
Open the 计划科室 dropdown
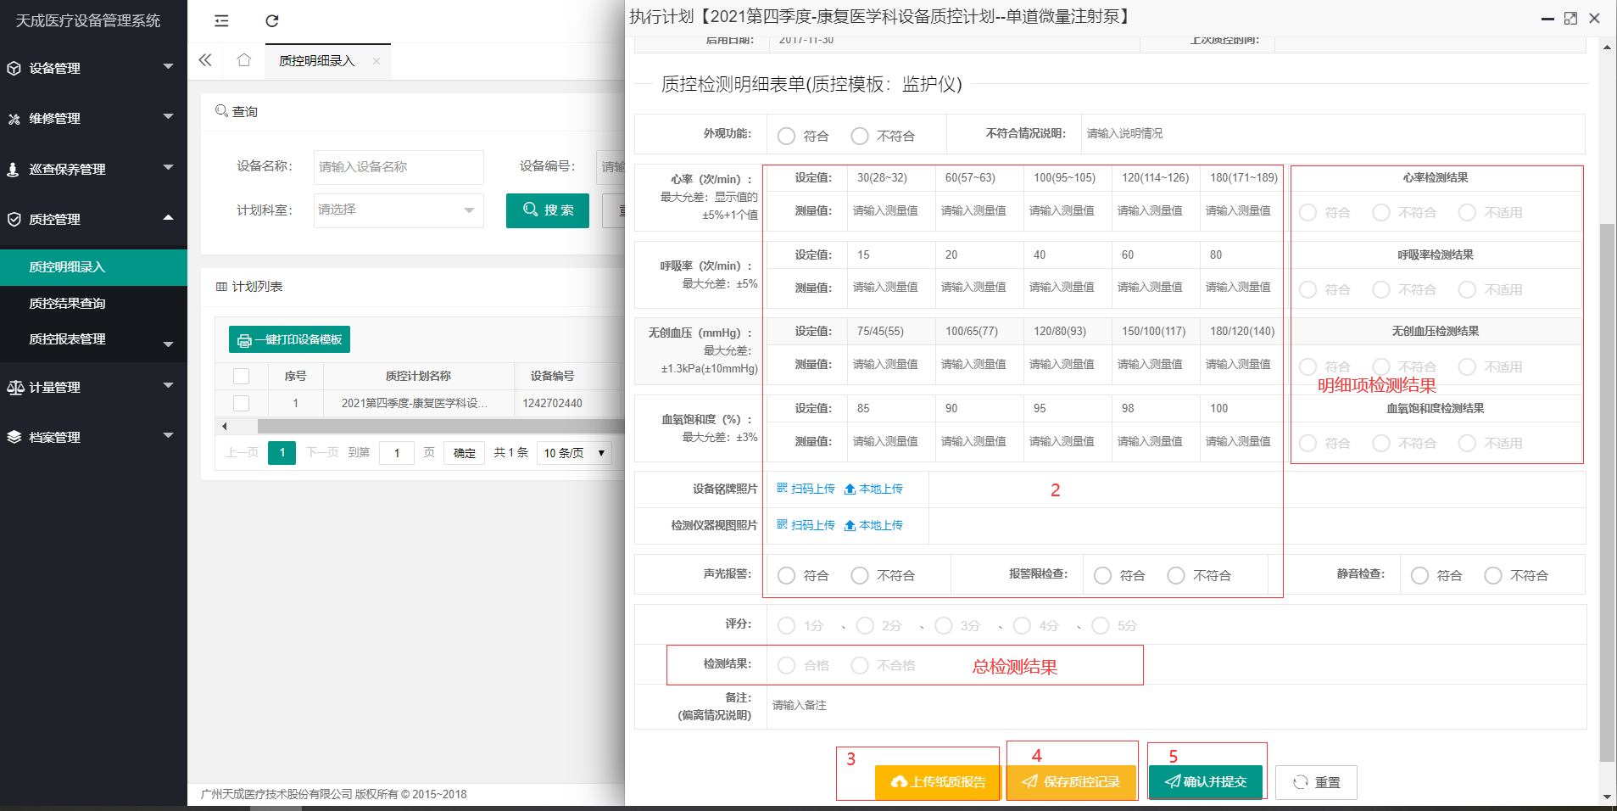tap(399, 210)
